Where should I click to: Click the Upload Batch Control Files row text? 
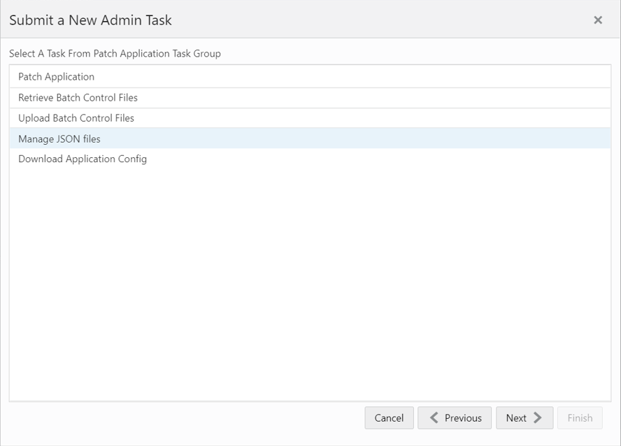[76, 118]
